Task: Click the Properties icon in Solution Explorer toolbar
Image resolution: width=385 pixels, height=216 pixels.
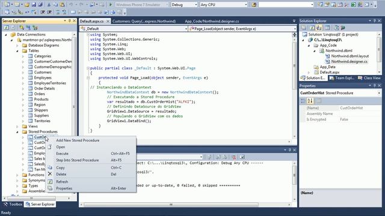Action: tap(304, 28)
